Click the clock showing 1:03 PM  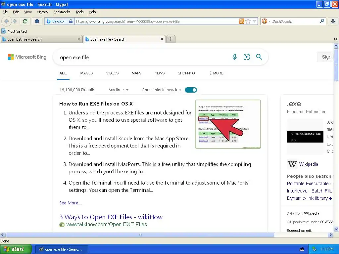pos(327,249)
